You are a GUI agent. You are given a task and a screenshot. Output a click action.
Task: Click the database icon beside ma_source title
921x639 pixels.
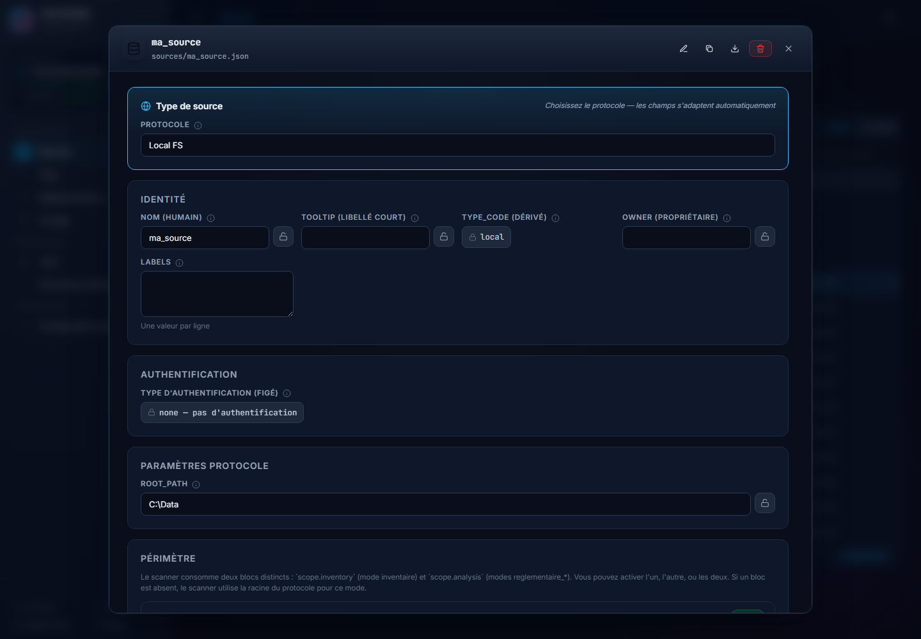(x=134, y=49)
